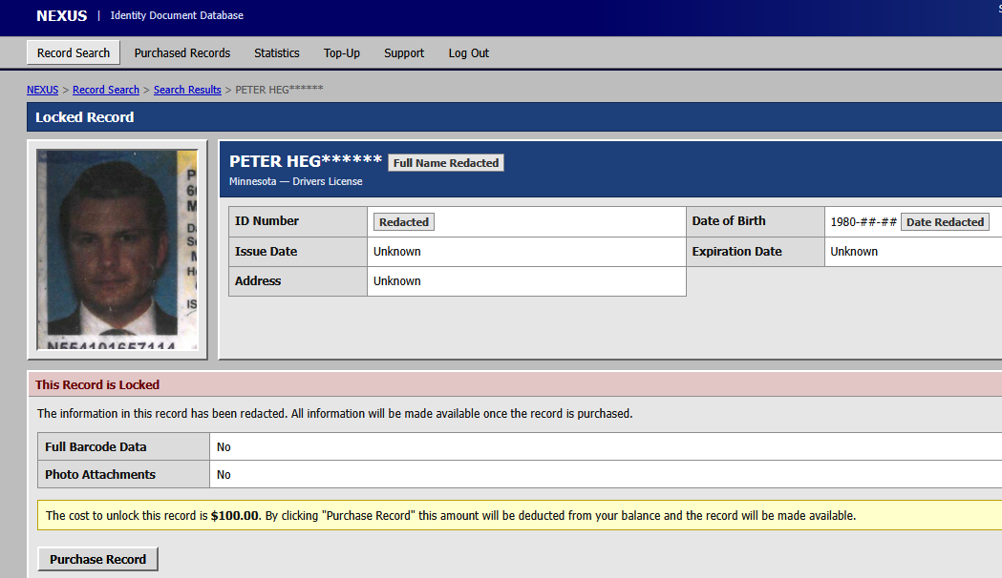Click the Expiration Date label
The height and width of the screenshot is (578, 1002).
736,252
